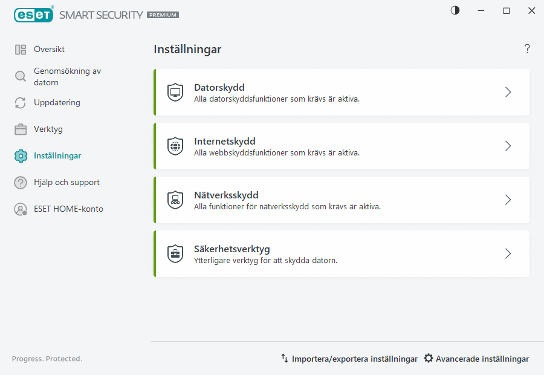This screenshot has height=375, width=544.
Task: Click the Verktyg toolbox icon in sidebar
Action: click(20, 129)
